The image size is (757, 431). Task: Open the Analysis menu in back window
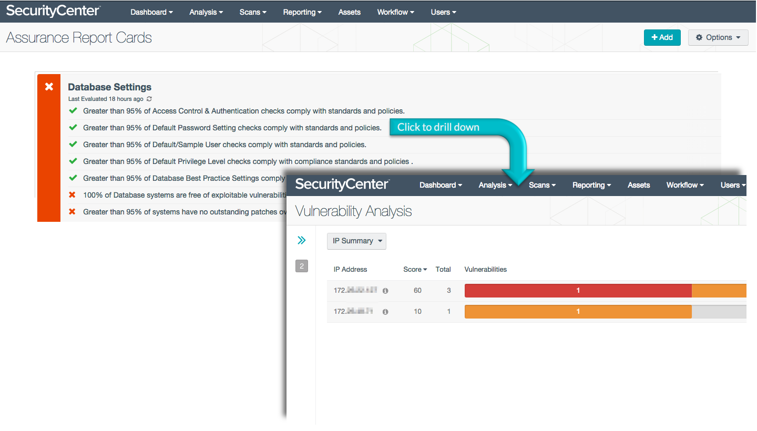[206, 12]
